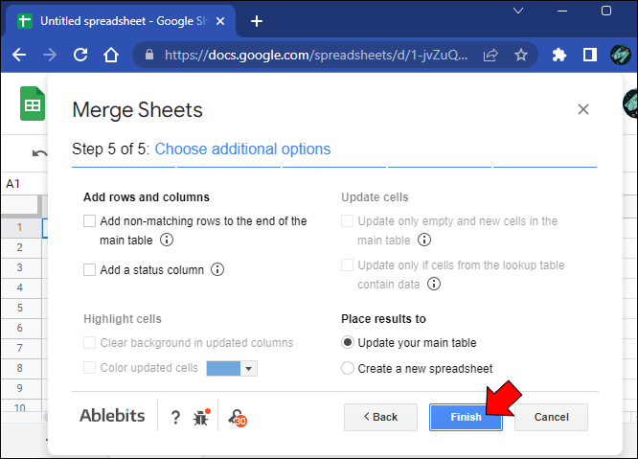This screenshot has height=459, width=638.
Task: Click the bug report icon
Action: point(201,417)
